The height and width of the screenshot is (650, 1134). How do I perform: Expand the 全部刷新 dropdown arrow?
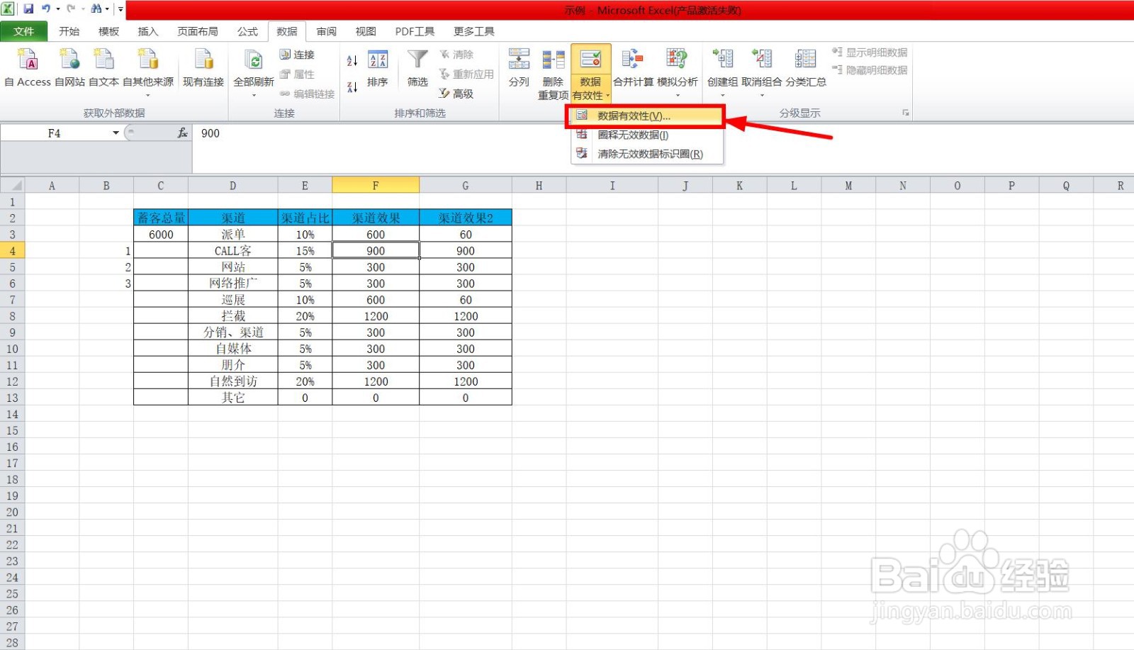click(x=254, y=95)
